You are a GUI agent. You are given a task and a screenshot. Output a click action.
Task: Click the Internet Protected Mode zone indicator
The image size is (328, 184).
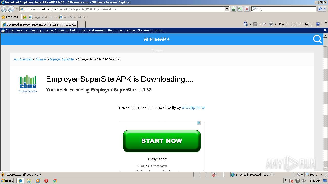pyautogui.click(x=252, y=175)
